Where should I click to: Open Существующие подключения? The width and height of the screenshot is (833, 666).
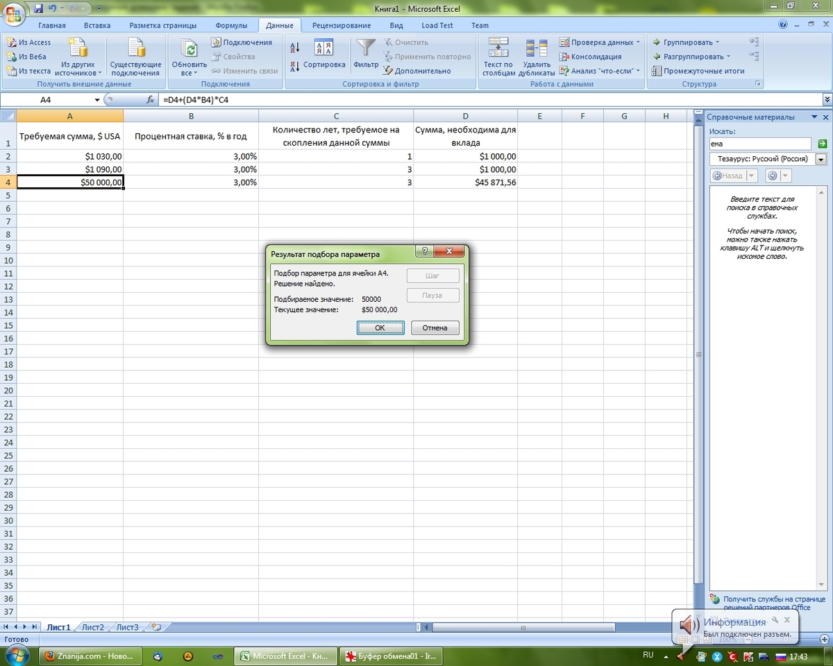click(x=135, y=57)
